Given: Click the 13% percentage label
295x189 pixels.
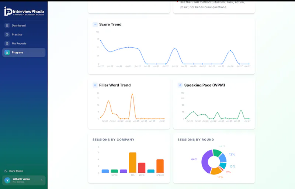Looking at the screenshot, I should tap(232, 155).
